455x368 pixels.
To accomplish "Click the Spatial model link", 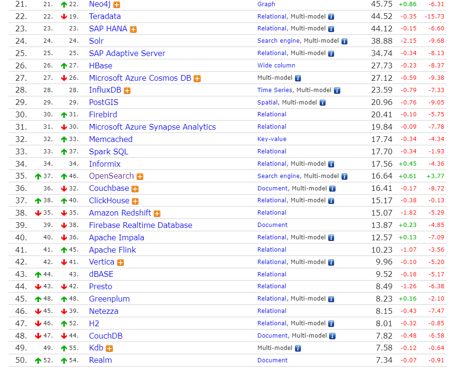I will [268, 103].
